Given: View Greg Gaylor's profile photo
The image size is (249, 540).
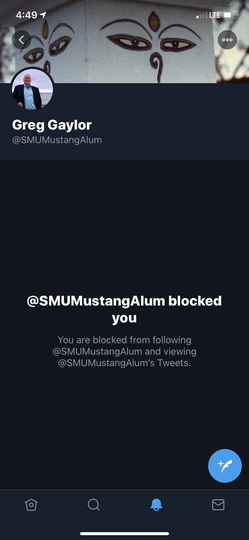Looking at the screenshot, I should [32, 89].
